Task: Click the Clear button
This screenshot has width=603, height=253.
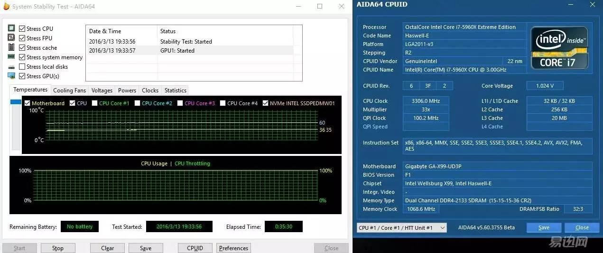Action: 108,248
